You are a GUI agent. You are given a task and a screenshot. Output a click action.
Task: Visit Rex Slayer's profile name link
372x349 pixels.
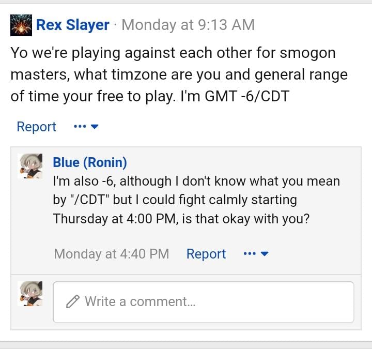(73, 25)
